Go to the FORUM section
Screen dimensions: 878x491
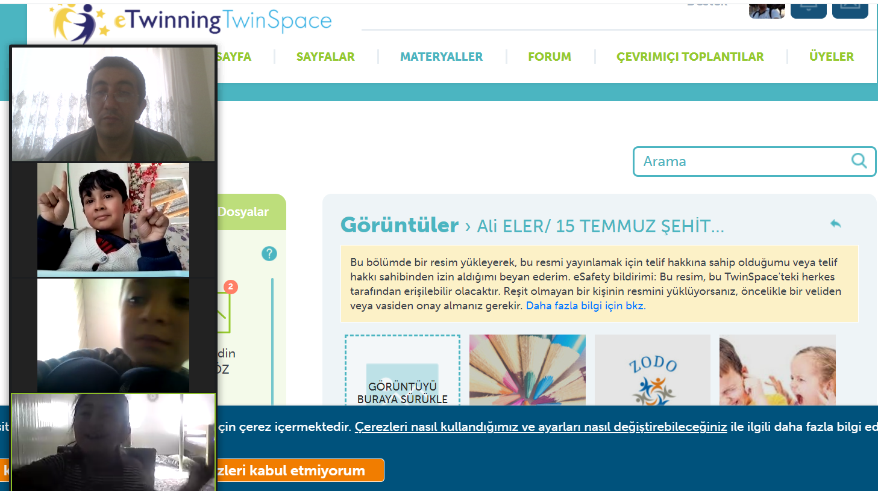click(550, 57)
